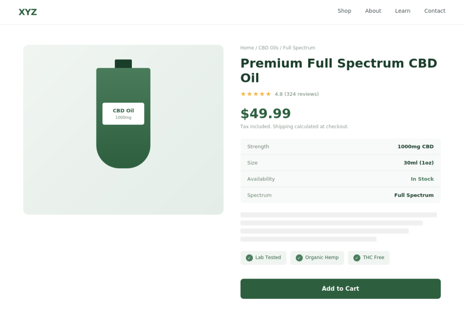Click the XYZ brand logo
Image resolution: width=464 pixels, height=322 pixels.
pos(28,12)
